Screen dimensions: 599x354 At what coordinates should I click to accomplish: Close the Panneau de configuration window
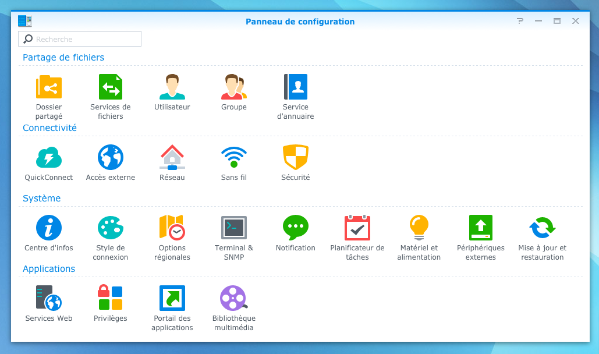tap(576, 21)
